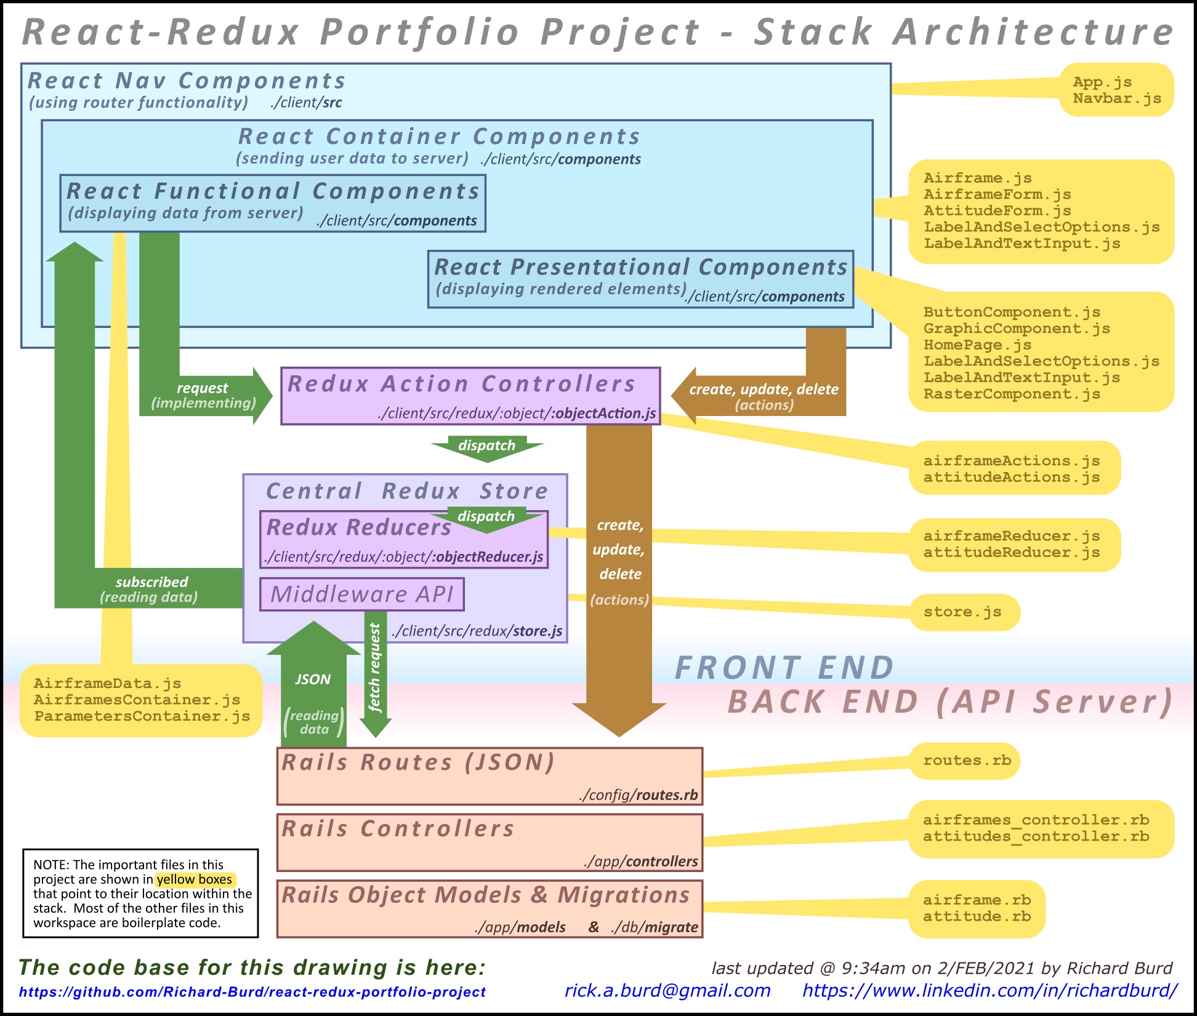Click airframe.rb filename
This screenshot has width=1197, height=1016.
977,900
